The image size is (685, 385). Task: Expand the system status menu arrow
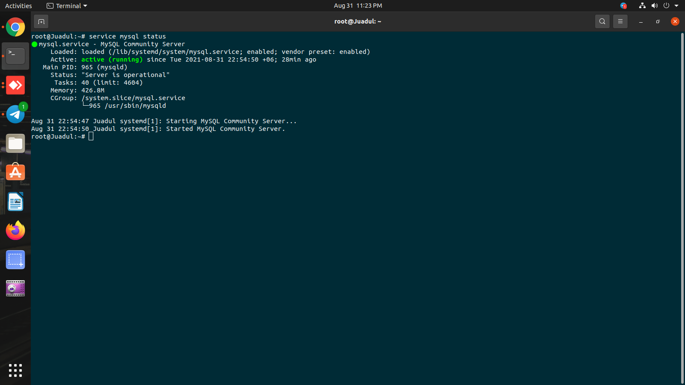coord(677,6)
